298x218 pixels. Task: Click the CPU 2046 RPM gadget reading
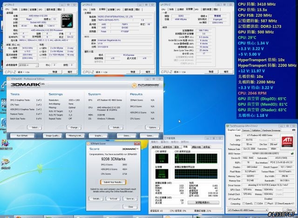tap(252, 93)
